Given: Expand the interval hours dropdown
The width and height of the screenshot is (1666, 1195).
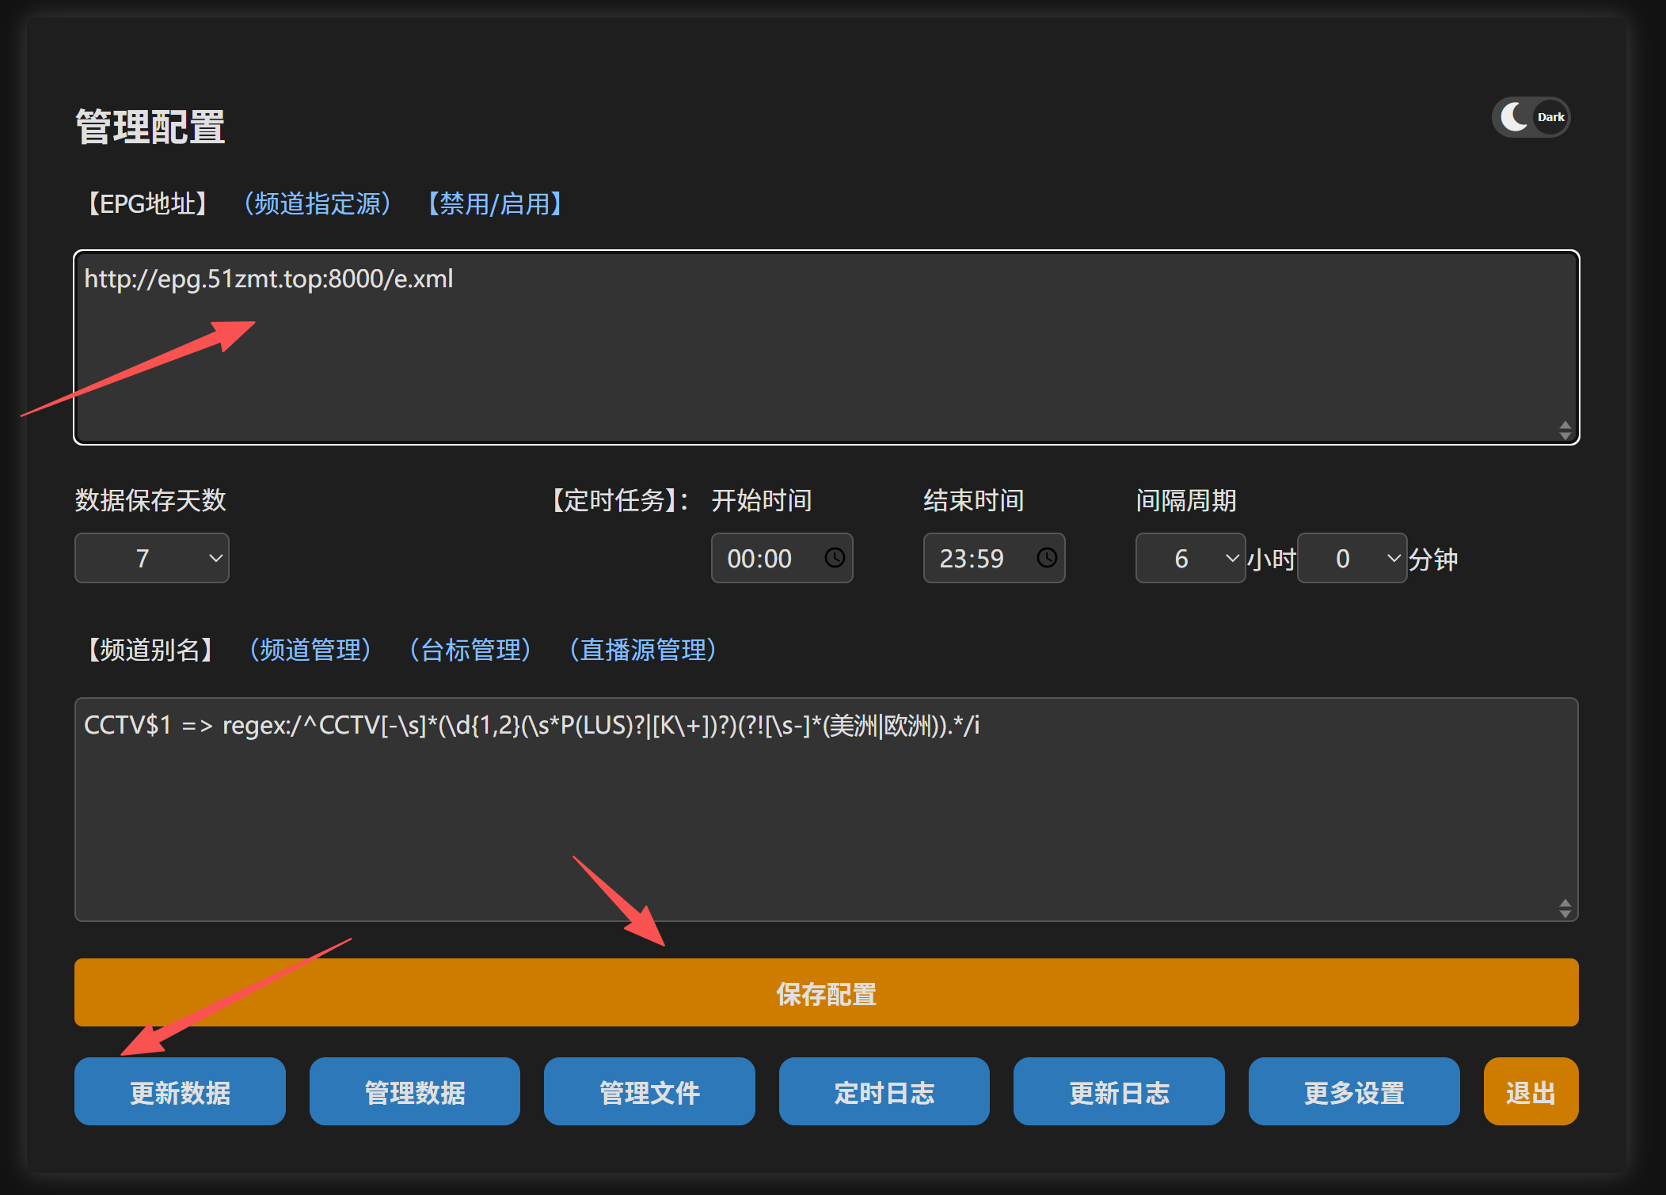Looking at the screenshot, I should point(1189,558).
